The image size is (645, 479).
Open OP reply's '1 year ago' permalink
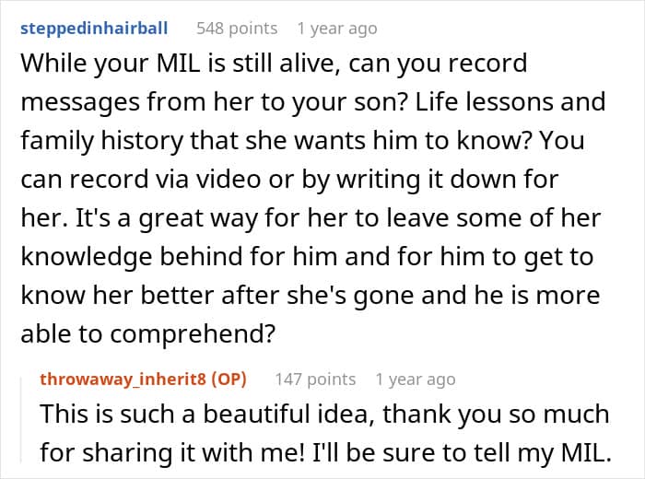[416, 380]
